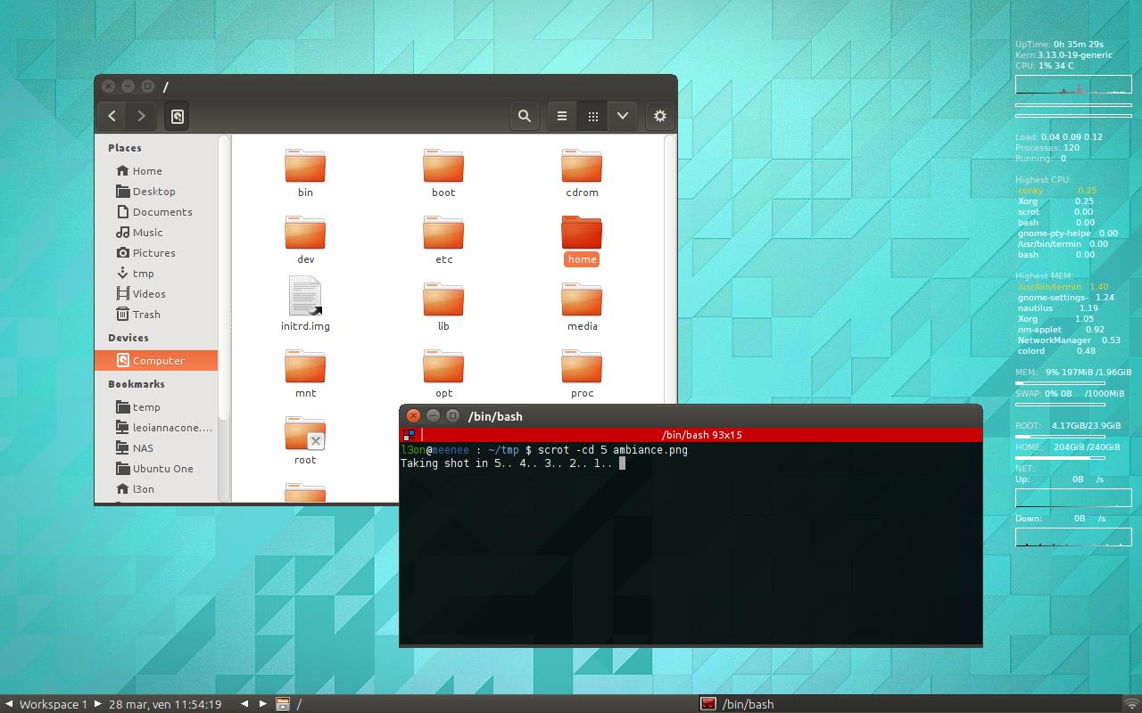Viewport: 1142px width, 713px height.
Task: Open the dev folder
Action: click(x=305, y=241)
